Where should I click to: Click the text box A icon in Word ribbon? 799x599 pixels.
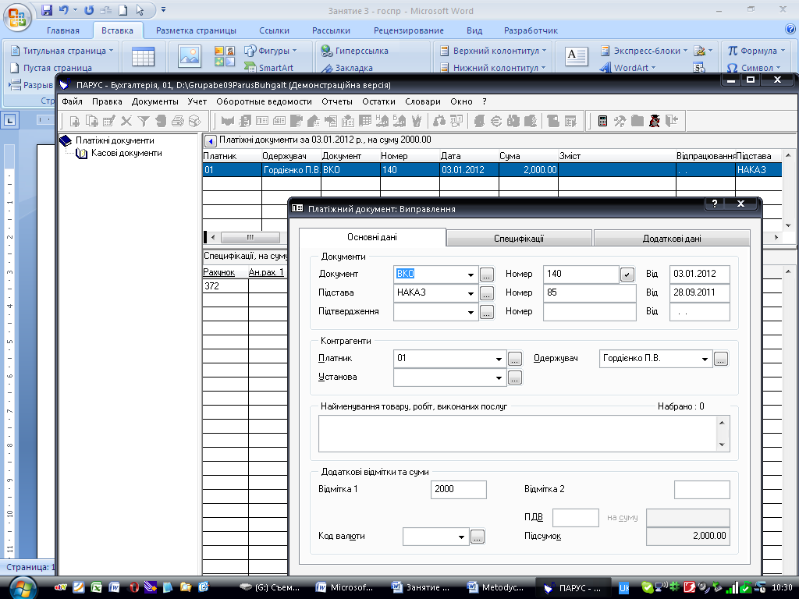tap(577, 57)
